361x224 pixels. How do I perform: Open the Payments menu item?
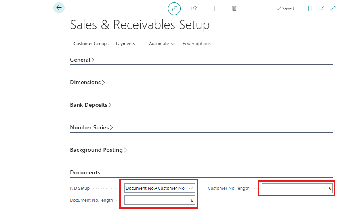(x=125, y=44)
